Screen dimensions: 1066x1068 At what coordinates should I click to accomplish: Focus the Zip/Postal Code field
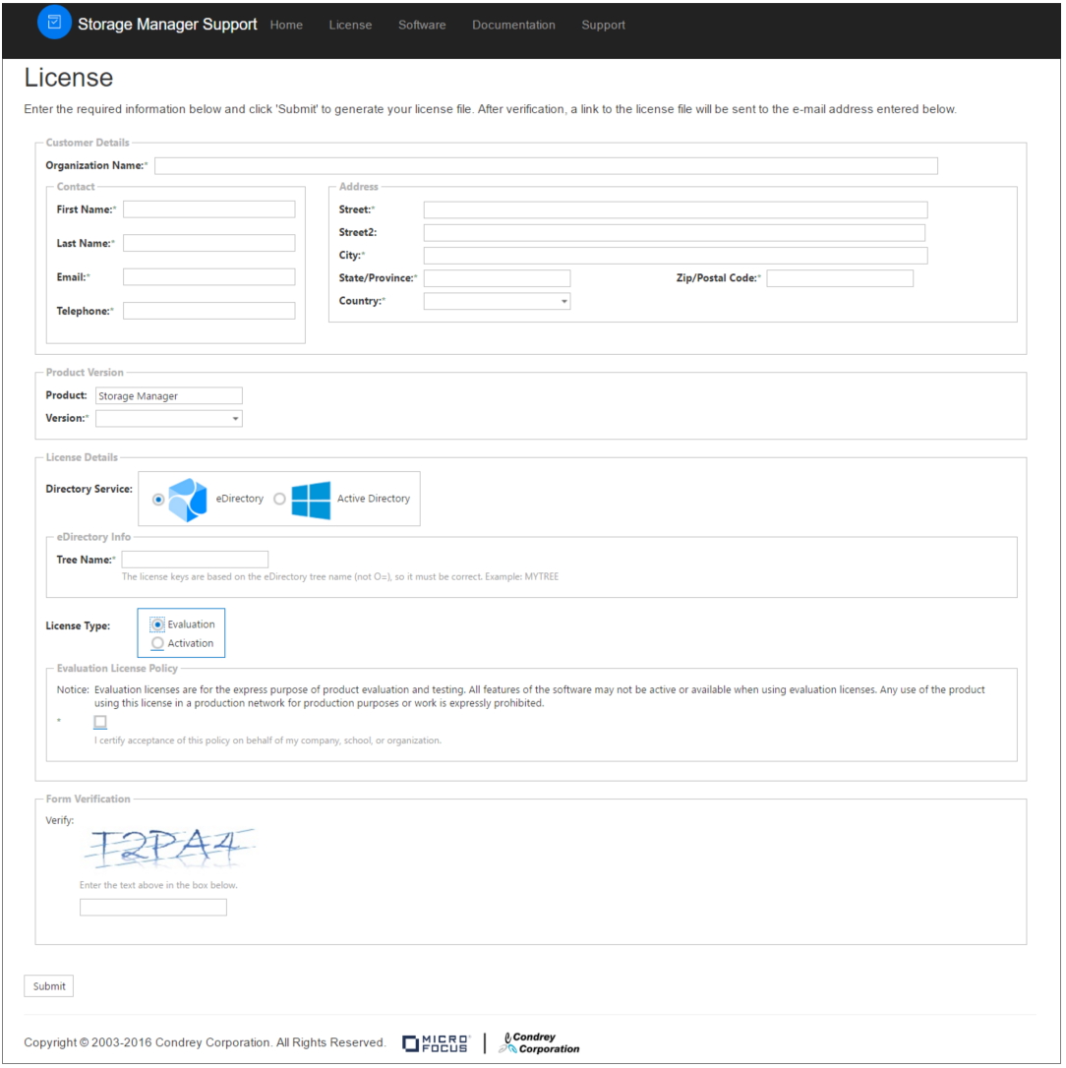coord(840,278)
